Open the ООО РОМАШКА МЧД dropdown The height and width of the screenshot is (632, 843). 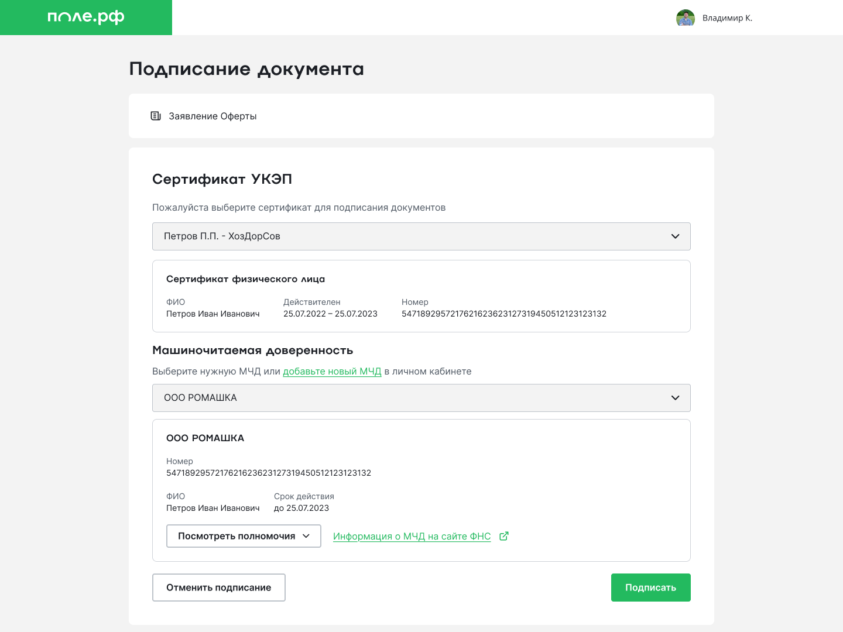click(x=421, y=398)
